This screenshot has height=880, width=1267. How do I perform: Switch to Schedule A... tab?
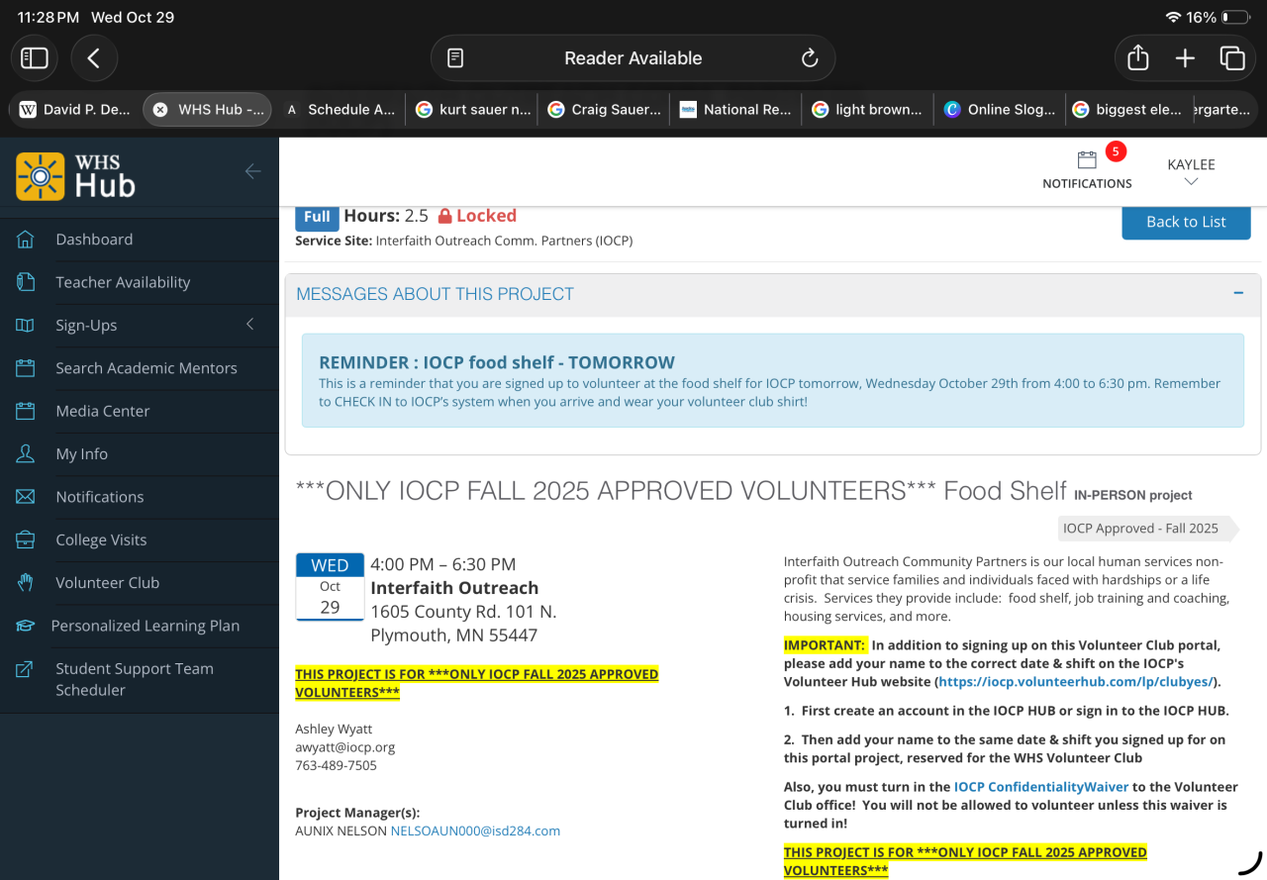point(340,110)
